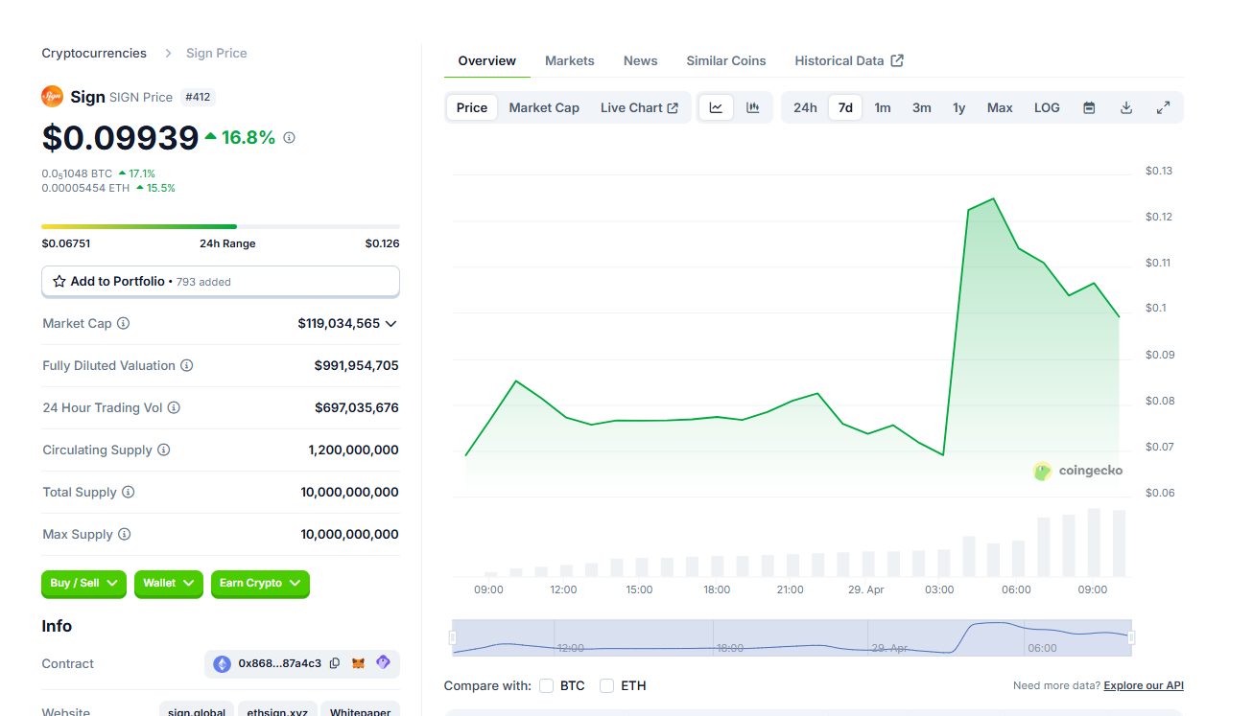The width and height of the screenshot is (1253, 716).
Task: Select Max time range
Action: pos(1000,107)
